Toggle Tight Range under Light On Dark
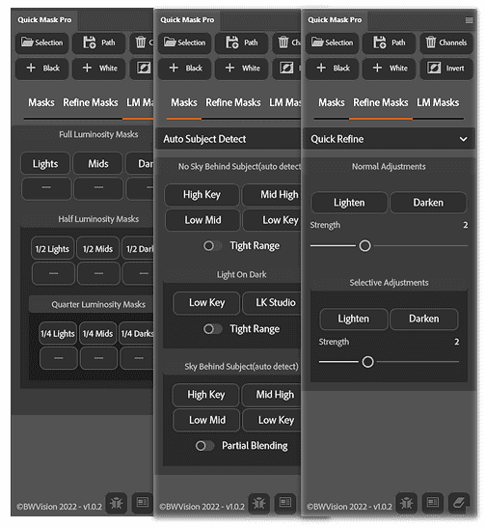Viewport: 485px width, 528px height. (212, 329)
